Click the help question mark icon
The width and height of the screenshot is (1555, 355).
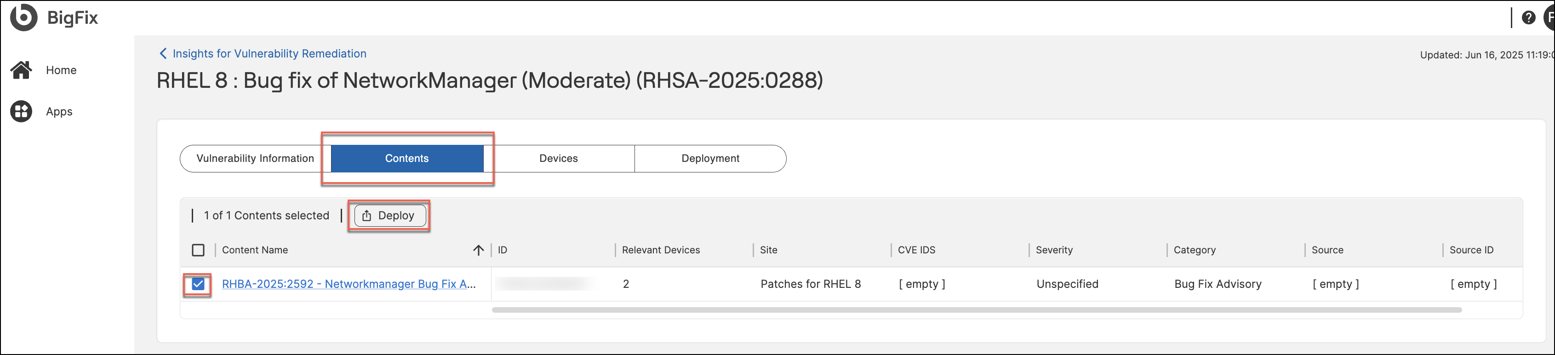[1528, 17]
